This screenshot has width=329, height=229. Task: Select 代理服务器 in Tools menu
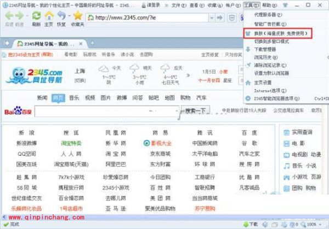point(268,15)
